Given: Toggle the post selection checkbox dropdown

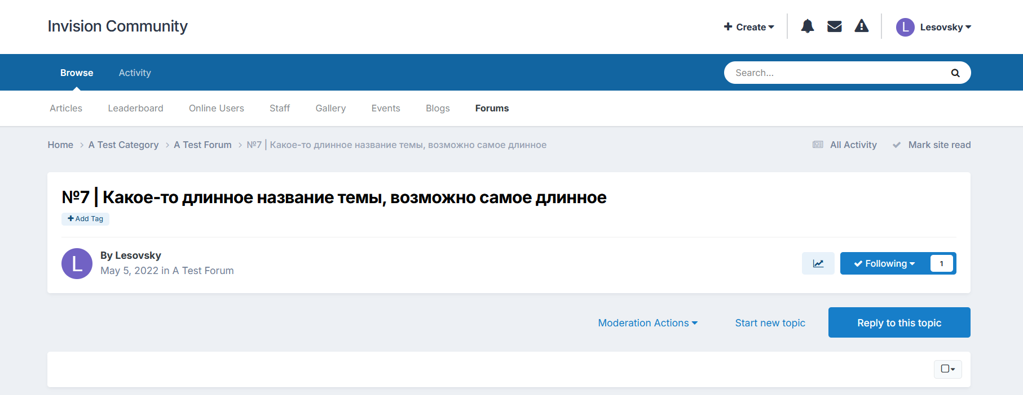Looking at the screenshot, I should (947, 369).
